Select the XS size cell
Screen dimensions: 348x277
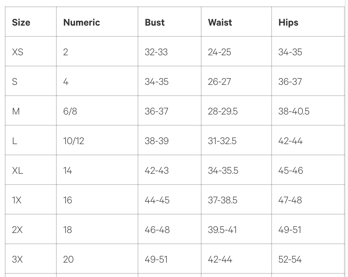[x=18, y=52]
